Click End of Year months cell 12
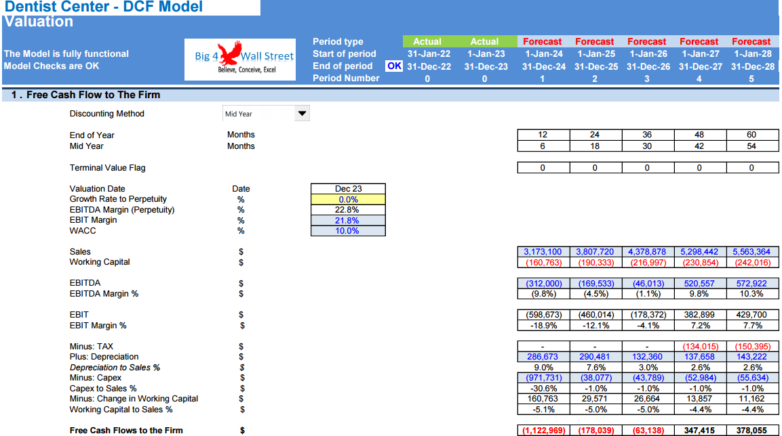Image resolution: width=782 pixels, height=436 pixels. point(543,135)
